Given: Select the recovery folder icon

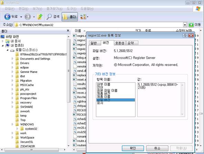Looking at the screenshot, I should (x=17, y=103).
